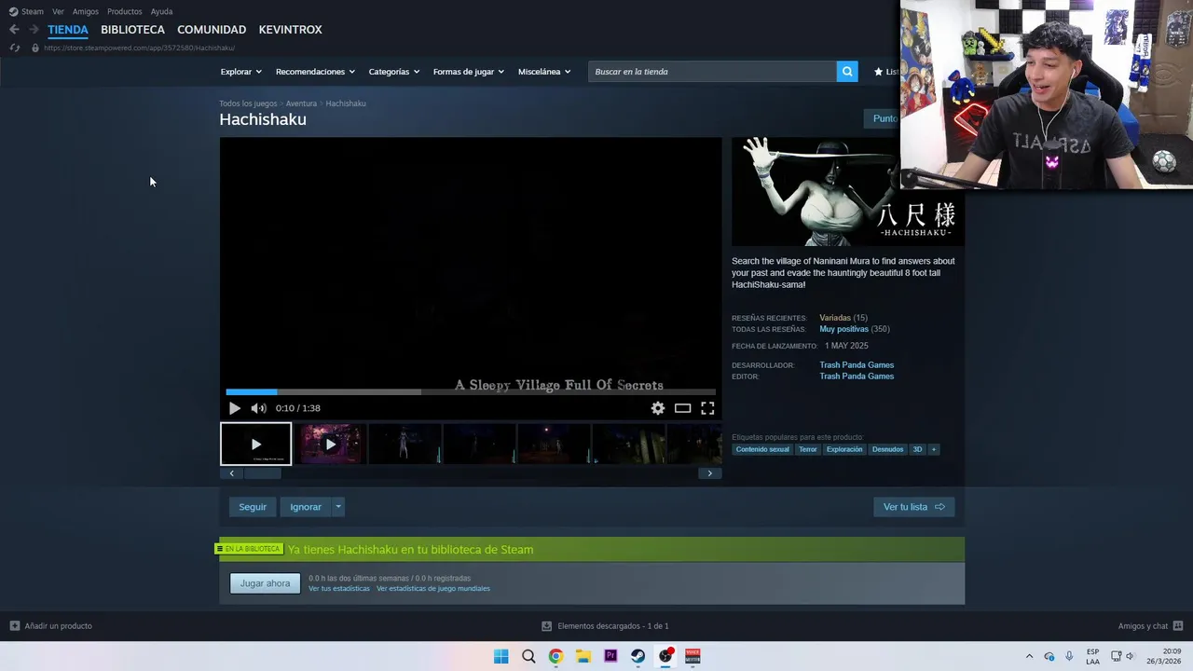Open Premiere Pro from the taskbar

(610, 656)
